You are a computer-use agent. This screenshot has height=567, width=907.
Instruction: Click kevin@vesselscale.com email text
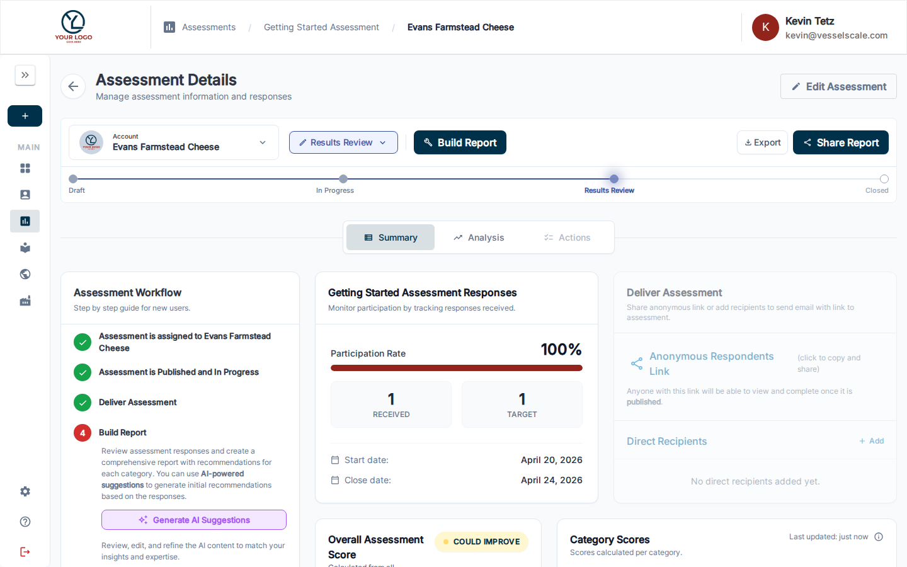click(836, 35)
